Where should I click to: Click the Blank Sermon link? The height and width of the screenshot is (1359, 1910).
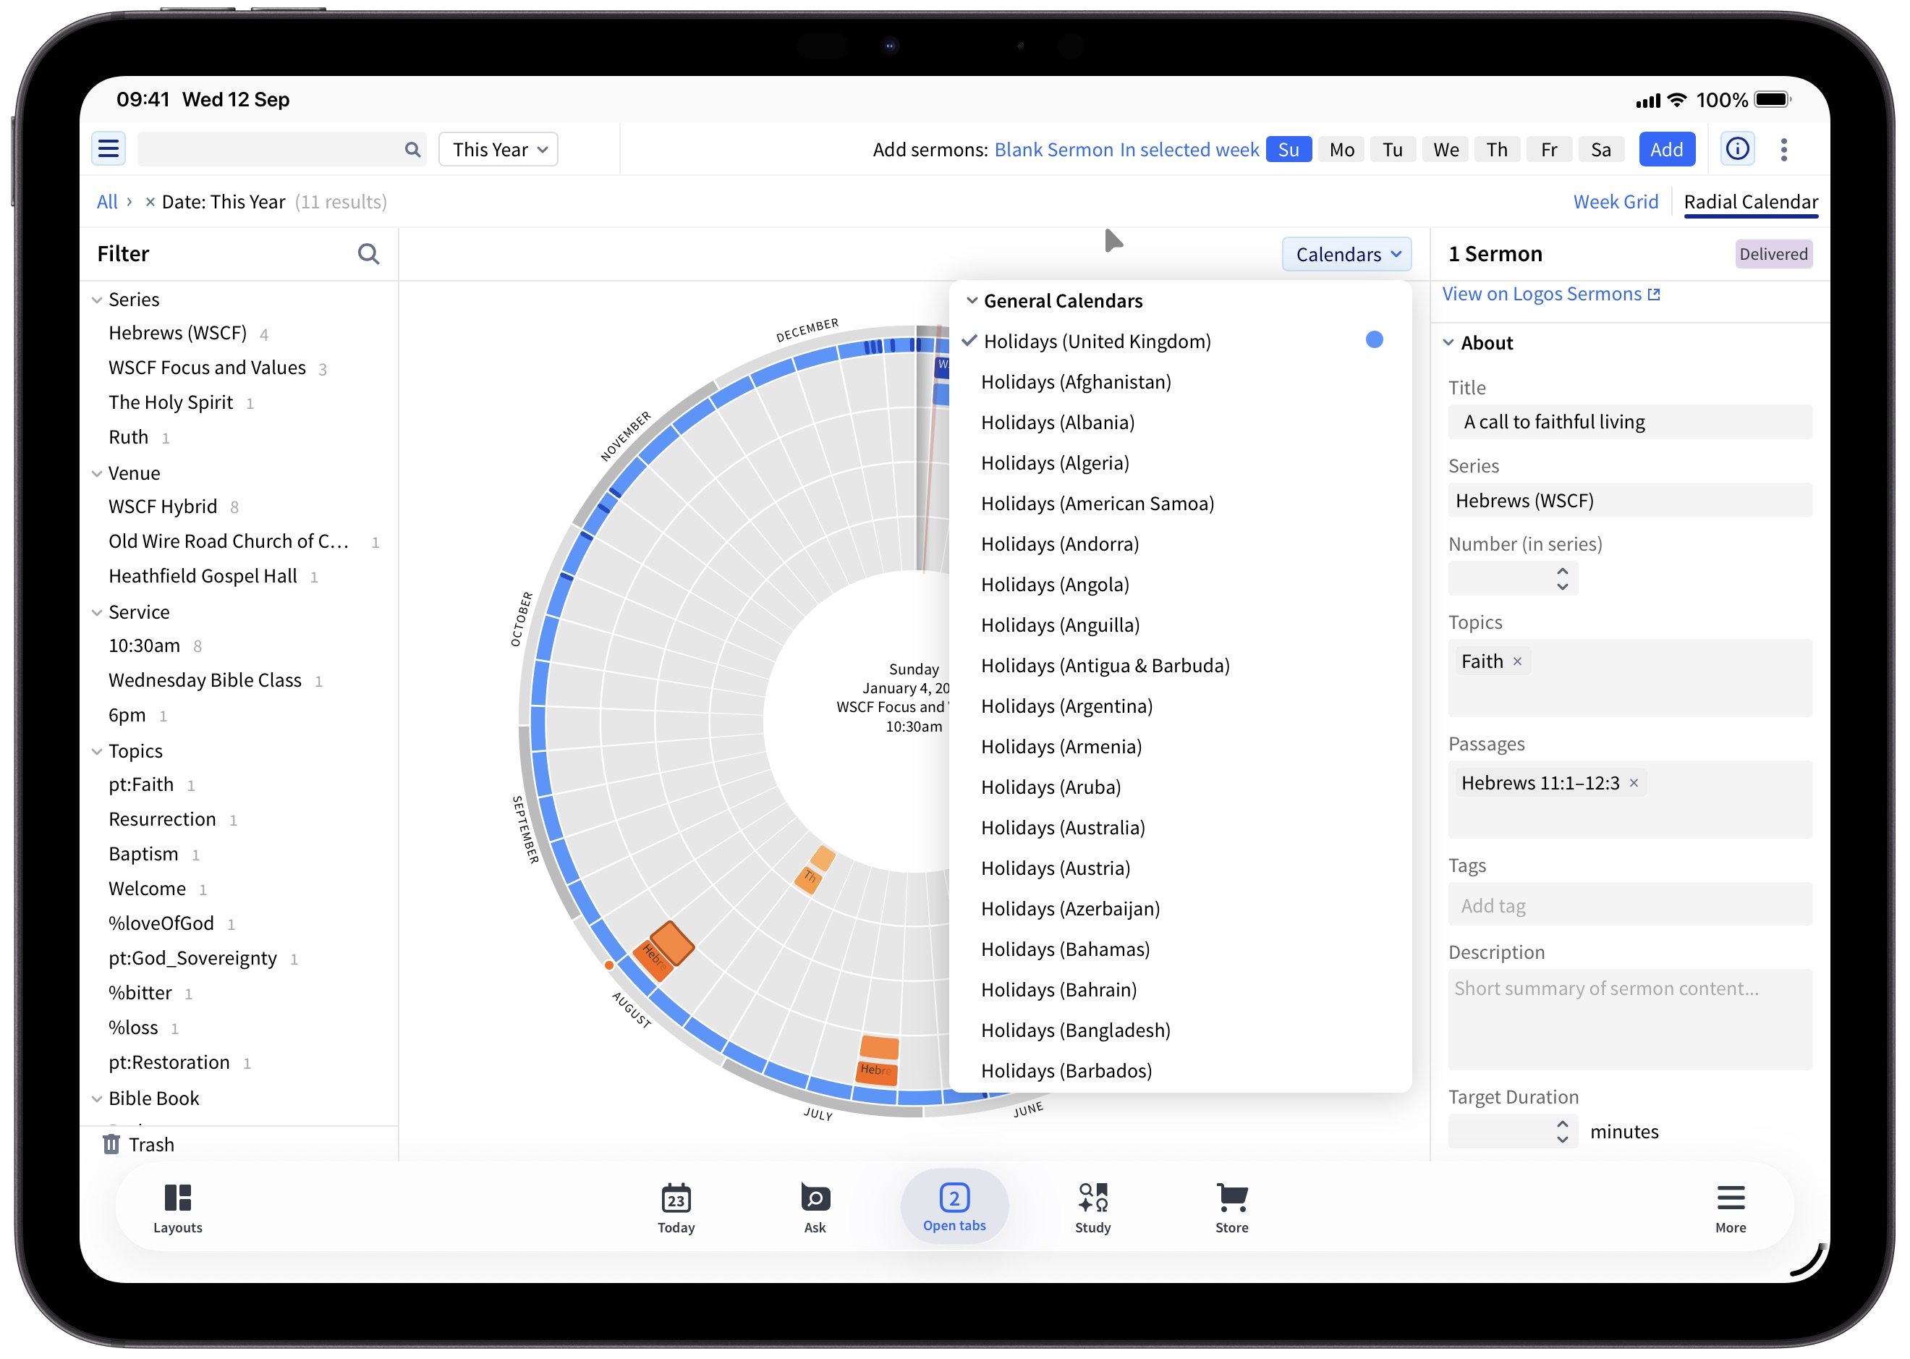pyautogui.click(x=1053, y=150)
